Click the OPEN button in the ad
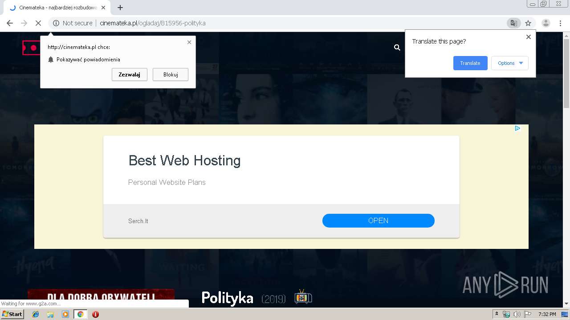The width and height of the screenshot is (570, 320). tap(379, 220)
